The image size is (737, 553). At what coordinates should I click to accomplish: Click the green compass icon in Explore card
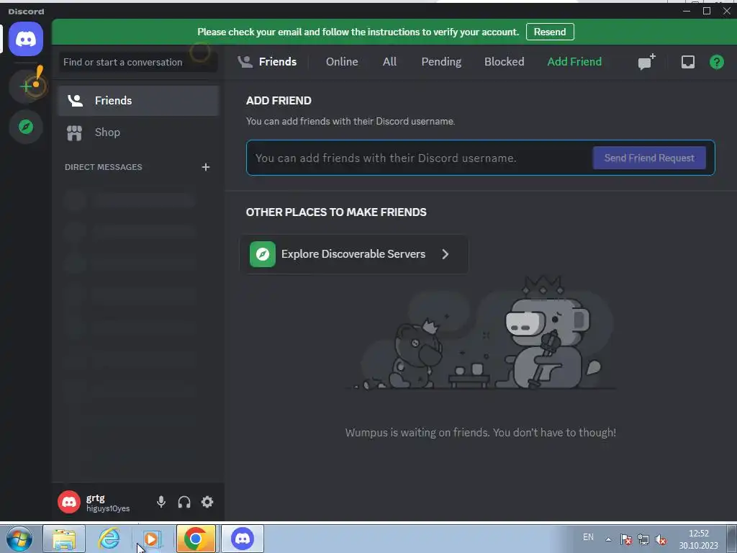click(262, 254)
